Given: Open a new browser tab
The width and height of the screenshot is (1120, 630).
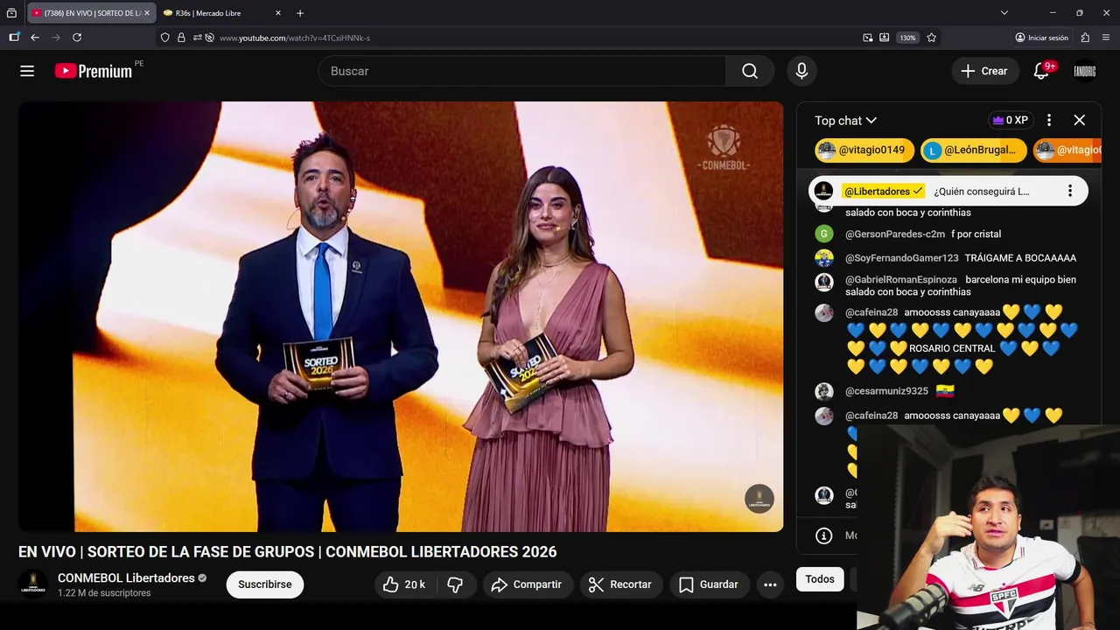Looking at the screenshot, I should (x=300, y=13).
